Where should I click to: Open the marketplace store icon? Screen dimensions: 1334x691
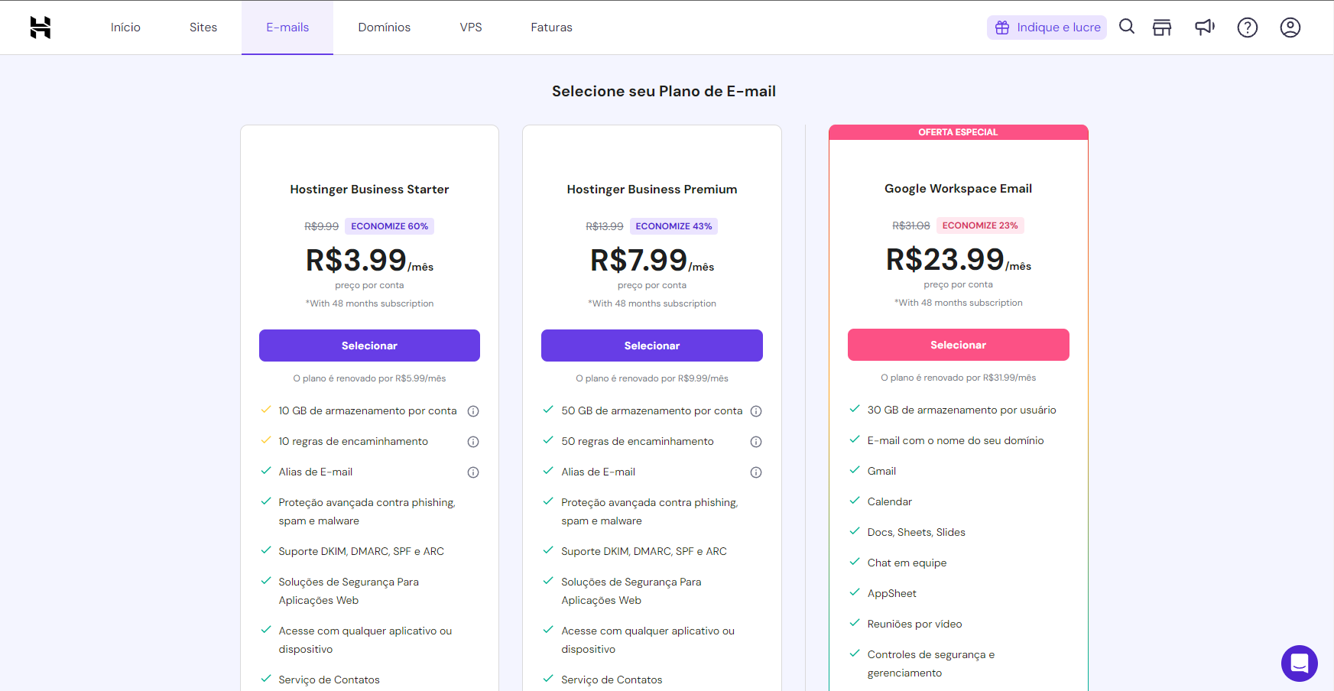[1162, 28]
